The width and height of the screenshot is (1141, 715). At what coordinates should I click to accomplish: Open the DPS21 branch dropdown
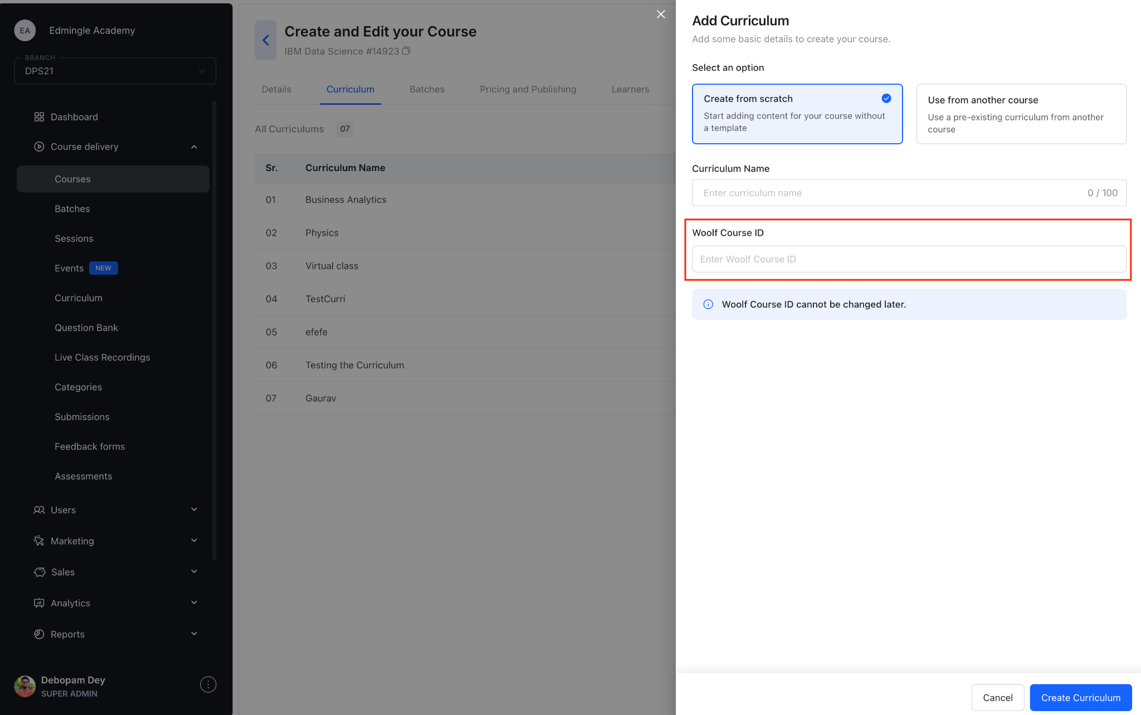click(115, 71)
